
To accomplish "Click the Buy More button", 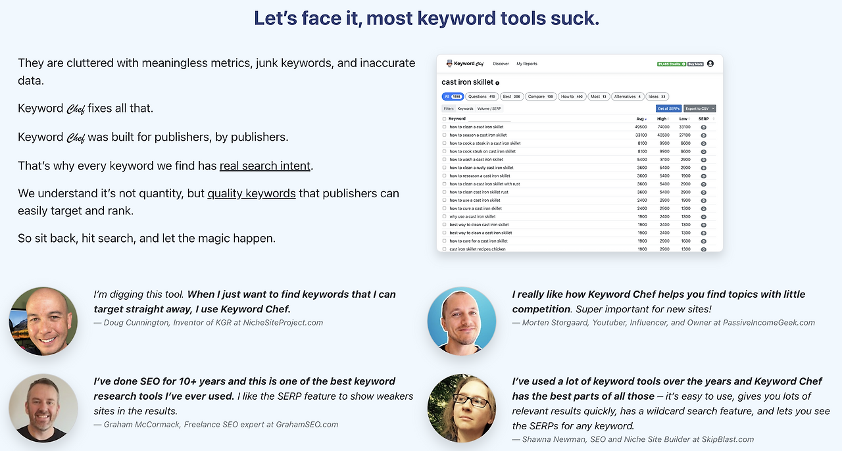I will 695,64.
